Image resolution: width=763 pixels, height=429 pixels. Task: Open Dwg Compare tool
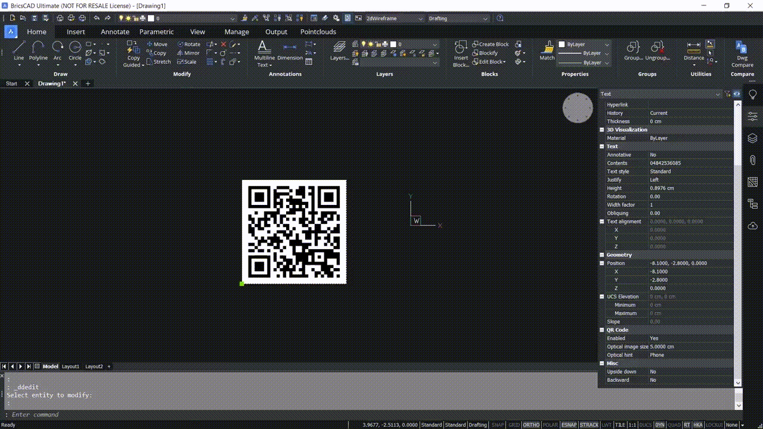point(742,54)
